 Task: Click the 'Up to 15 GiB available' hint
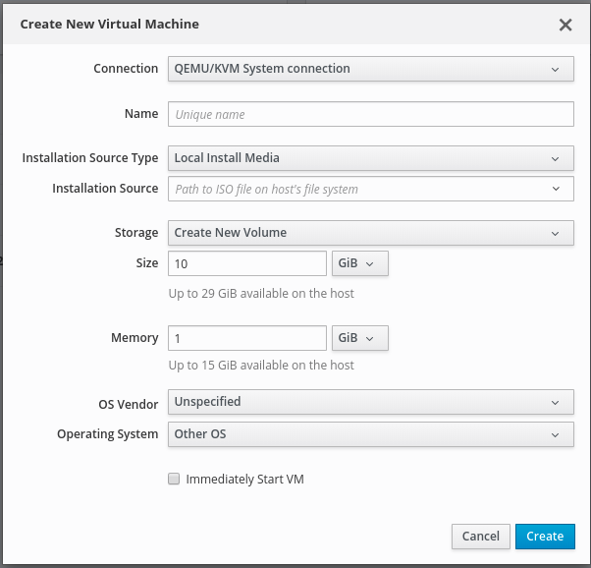(x=261, y=366)
